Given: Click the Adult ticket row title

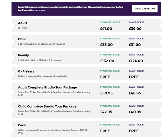Looking at the screenshot, I should pos(22,23).
